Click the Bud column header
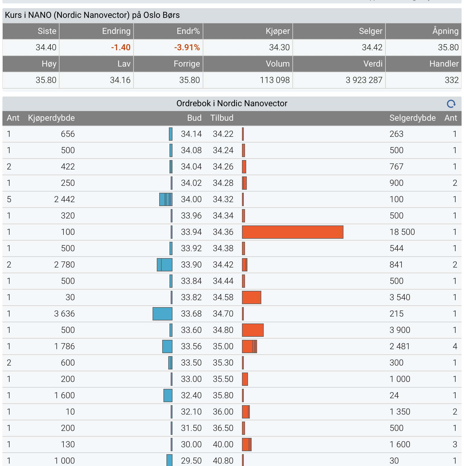The image size is (464, 466). pyautogui.click(x=194, y=118)
